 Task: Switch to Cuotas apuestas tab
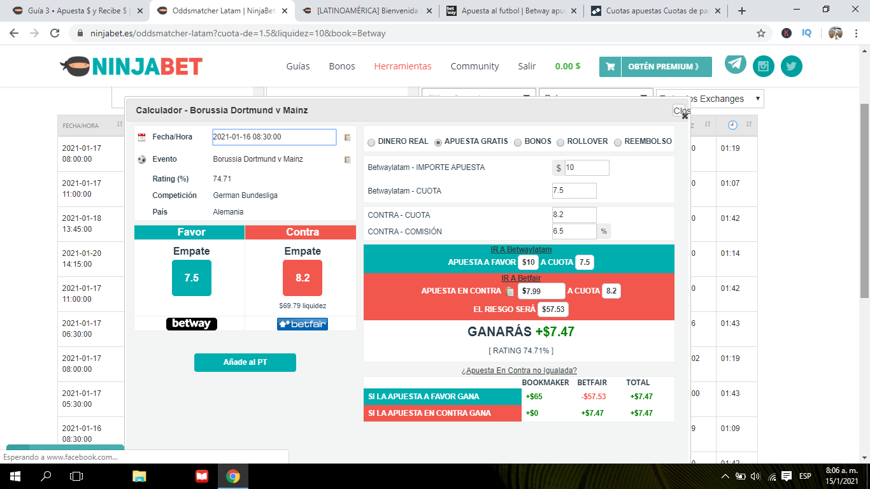(655, 11)
